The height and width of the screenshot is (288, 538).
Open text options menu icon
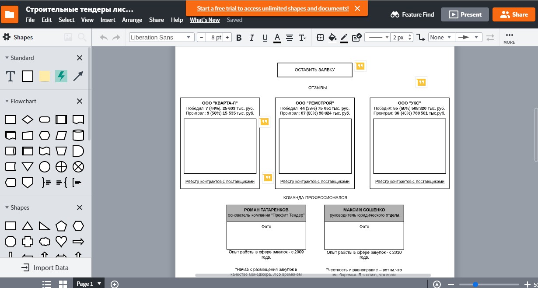click(302, 38)
